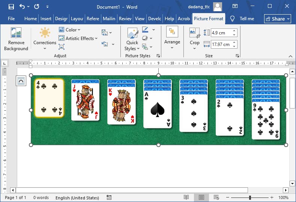Open the Mailings tab

(x=109, y=19)
